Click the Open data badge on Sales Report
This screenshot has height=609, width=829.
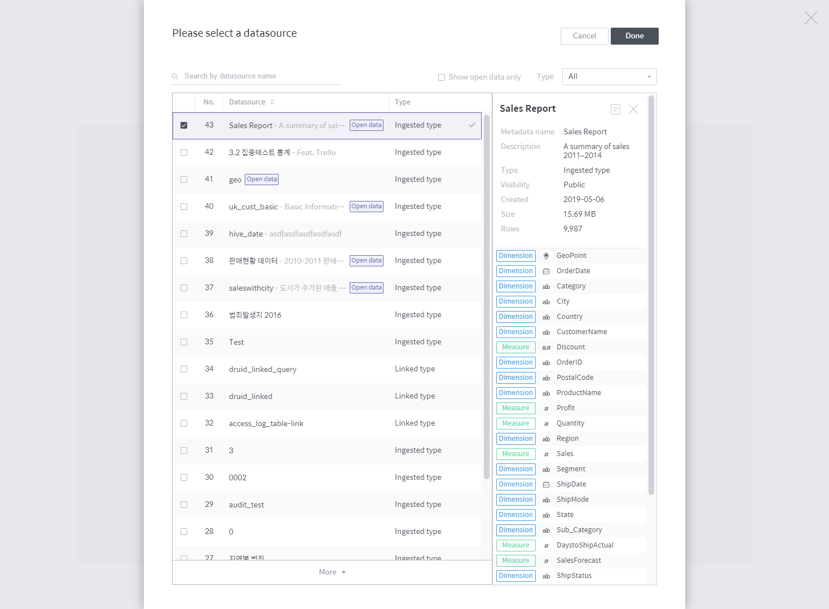[x=367, y=125]
